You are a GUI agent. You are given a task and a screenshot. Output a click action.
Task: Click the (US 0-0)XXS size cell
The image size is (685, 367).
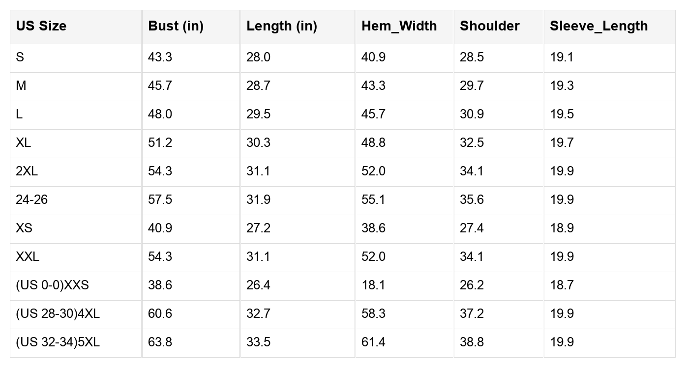click(52, 285)
